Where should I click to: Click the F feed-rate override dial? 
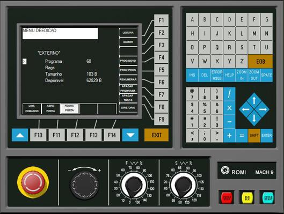134,186
